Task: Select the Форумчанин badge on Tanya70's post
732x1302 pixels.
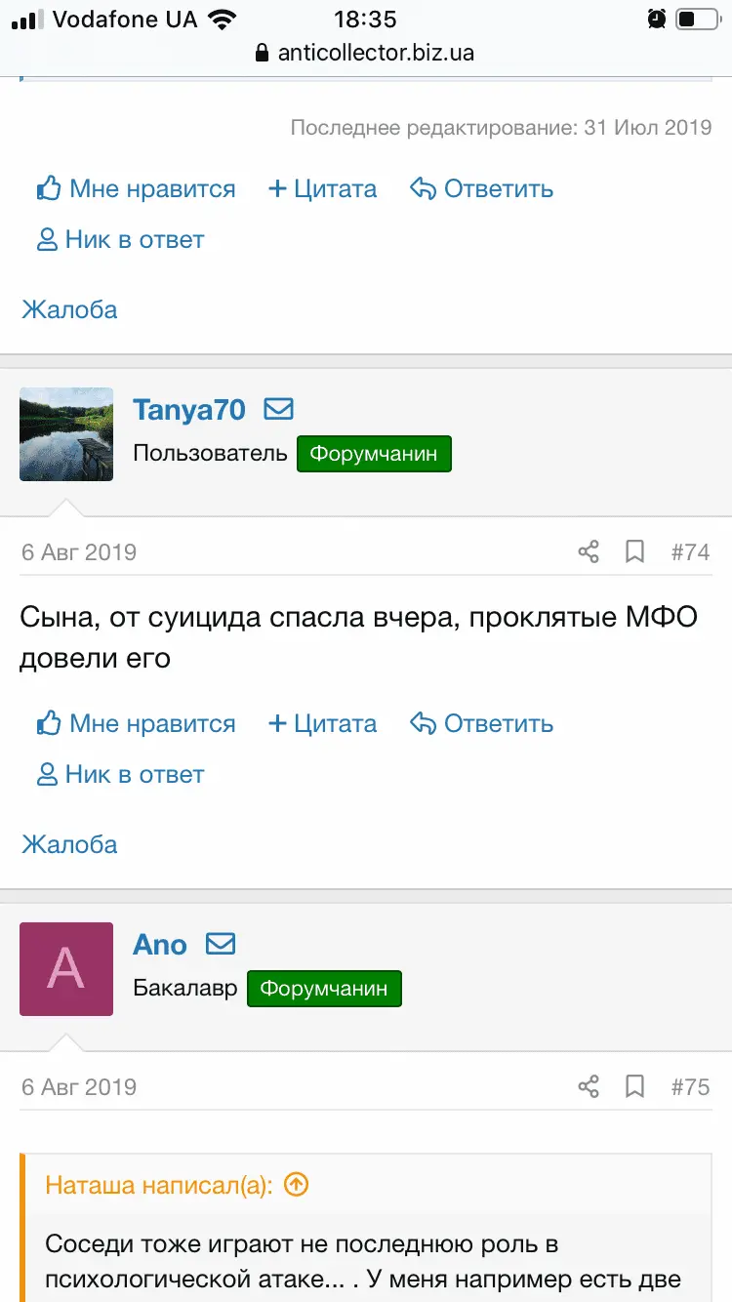Action: tap(374, 453)
